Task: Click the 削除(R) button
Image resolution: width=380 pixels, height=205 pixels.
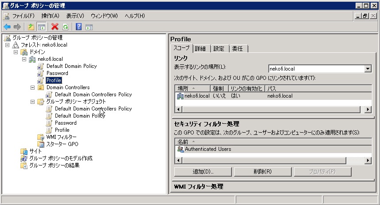Action: click(263, 172)
